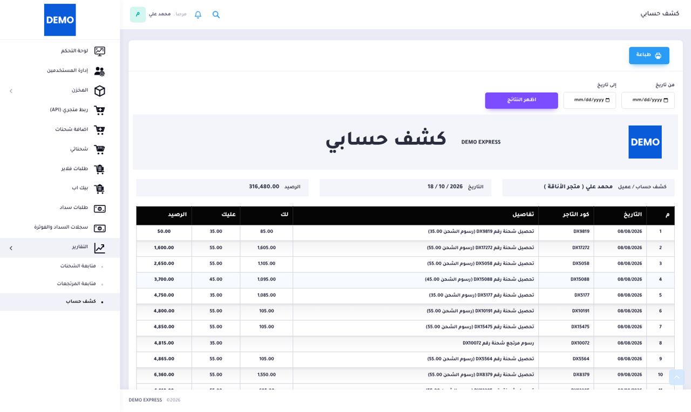Open My Shipments cart icon
Image resolution: width=691 pixels, height=412 pixels.
[x=99, y=149]
